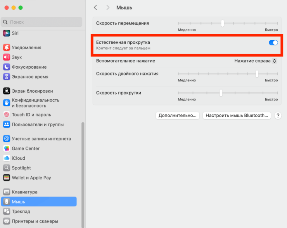
Task: Click the Звук speaker icon
Action: 7,57
